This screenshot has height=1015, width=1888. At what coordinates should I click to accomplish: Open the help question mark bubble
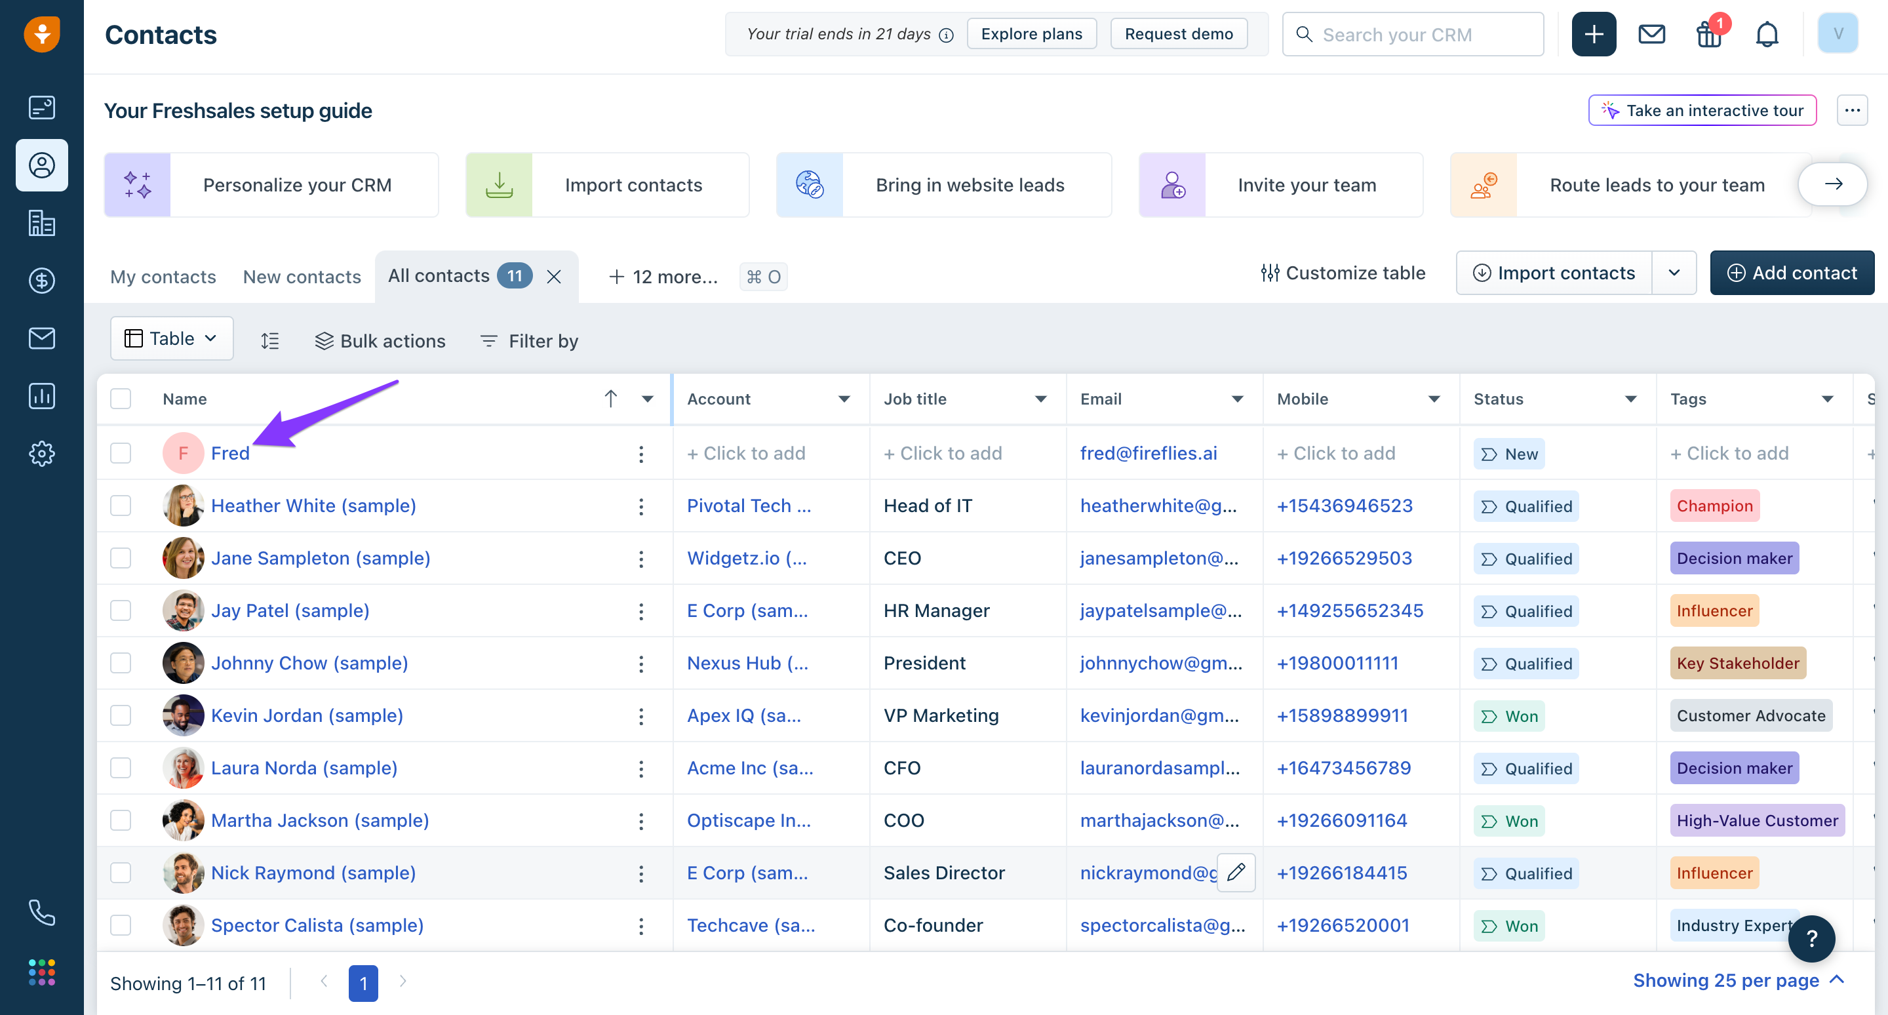(1812, 939)
